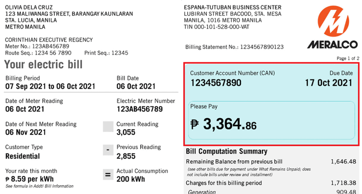Click Billing Statement No.: 1234567890123
The image size is (362, 194).
coord(234,47)
